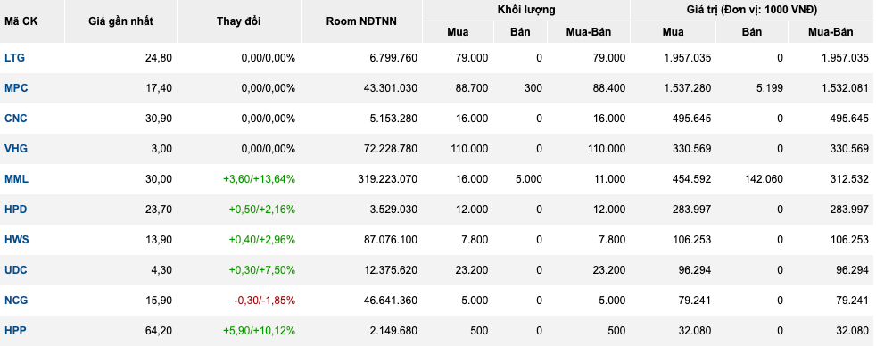Open MML stock details link
Screen dimensions: 876x346
[x=16, y=179]
